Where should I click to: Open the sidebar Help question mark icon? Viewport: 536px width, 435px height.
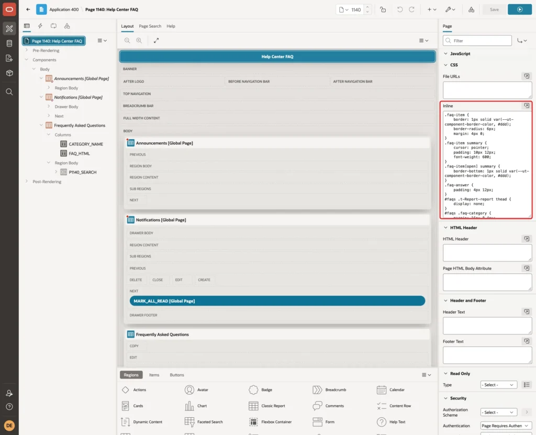[9, 407]
